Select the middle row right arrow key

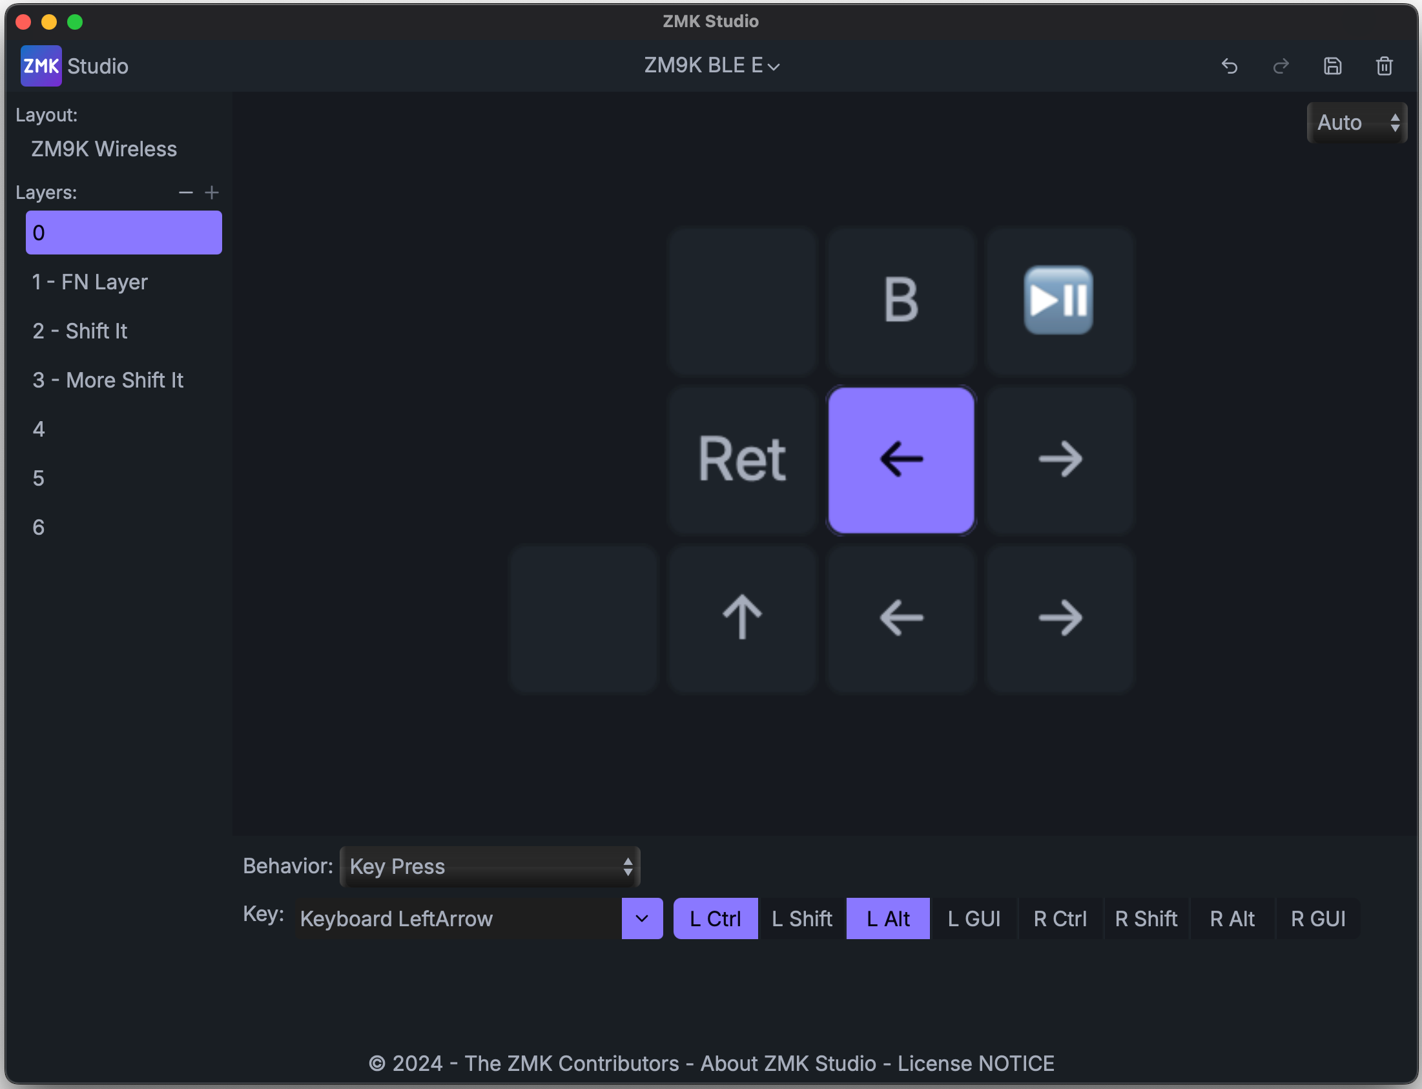1060,459
